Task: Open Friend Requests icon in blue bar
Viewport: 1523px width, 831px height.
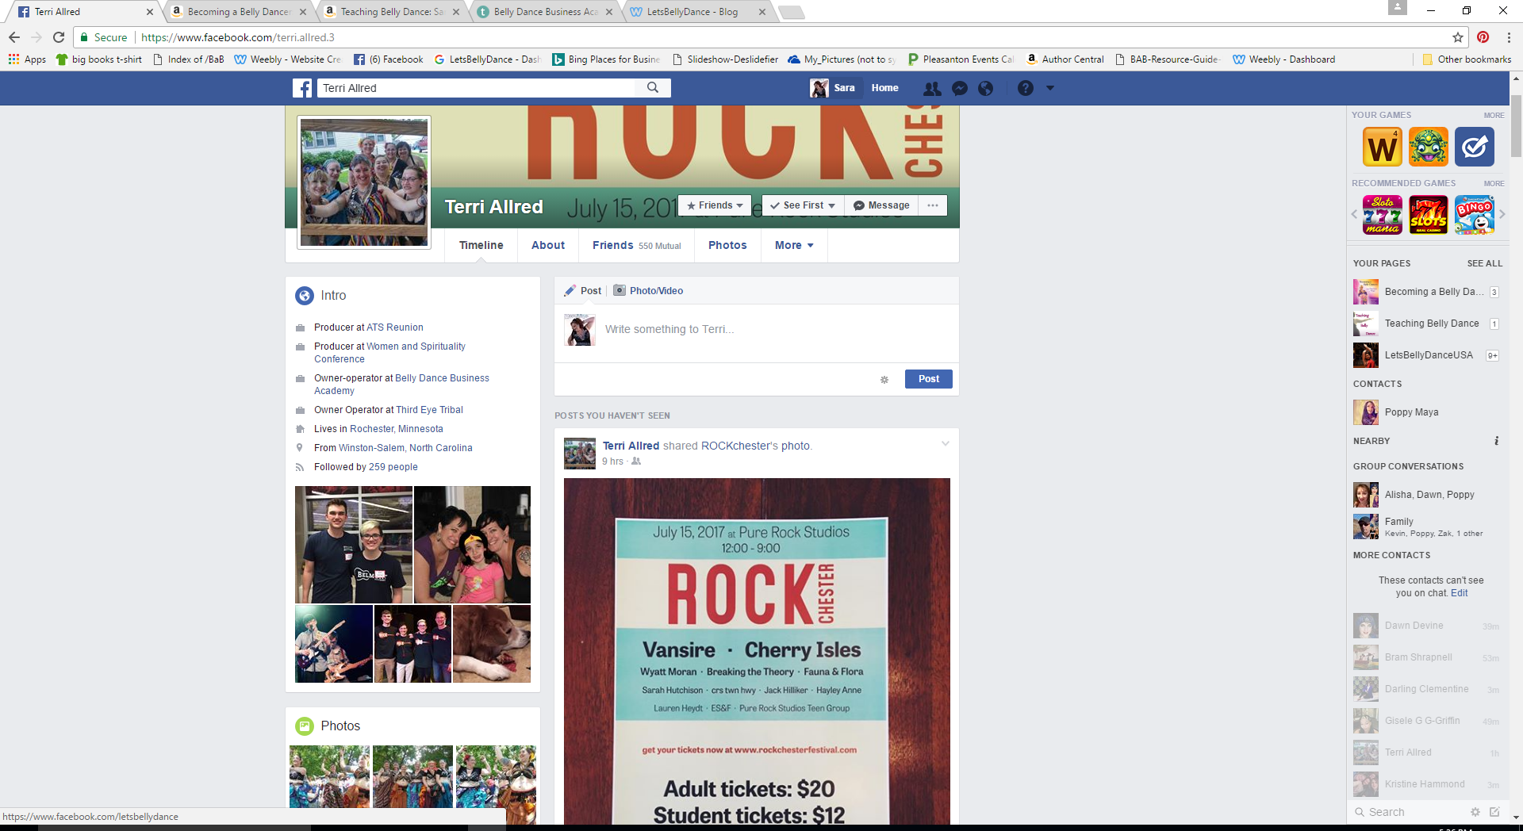Action: (x=932, y=88)
